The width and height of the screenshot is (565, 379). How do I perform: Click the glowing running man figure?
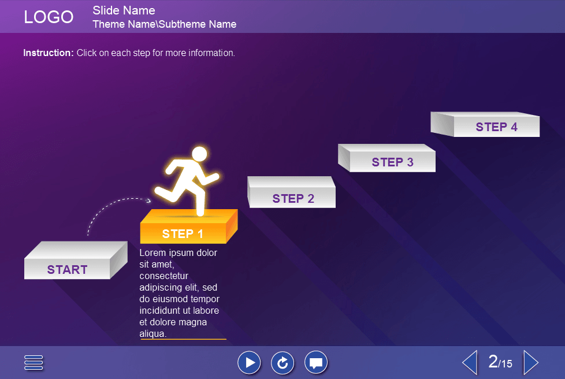click(x=187, y=180)
